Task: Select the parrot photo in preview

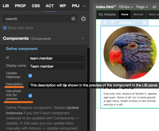Action: click(x=130, y=53)
